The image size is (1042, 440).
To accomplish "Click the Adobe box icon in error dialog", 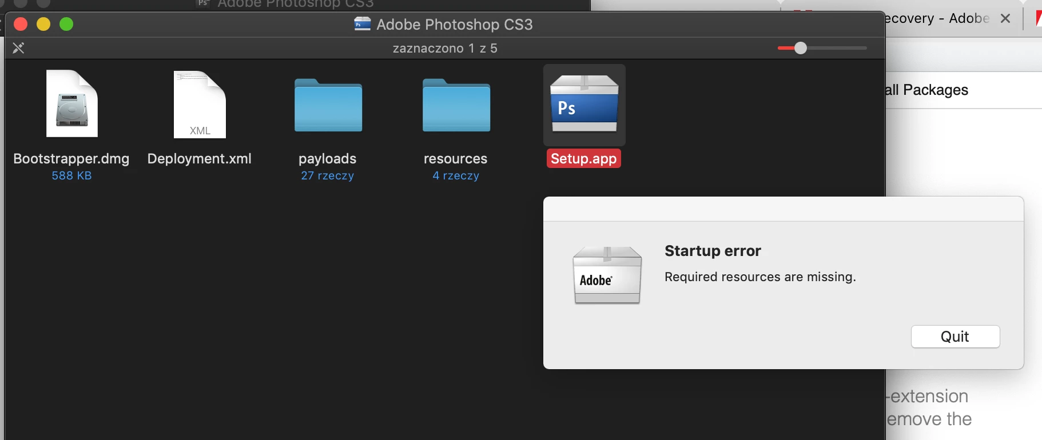I will pyautogui.click(x=607, y=275).
